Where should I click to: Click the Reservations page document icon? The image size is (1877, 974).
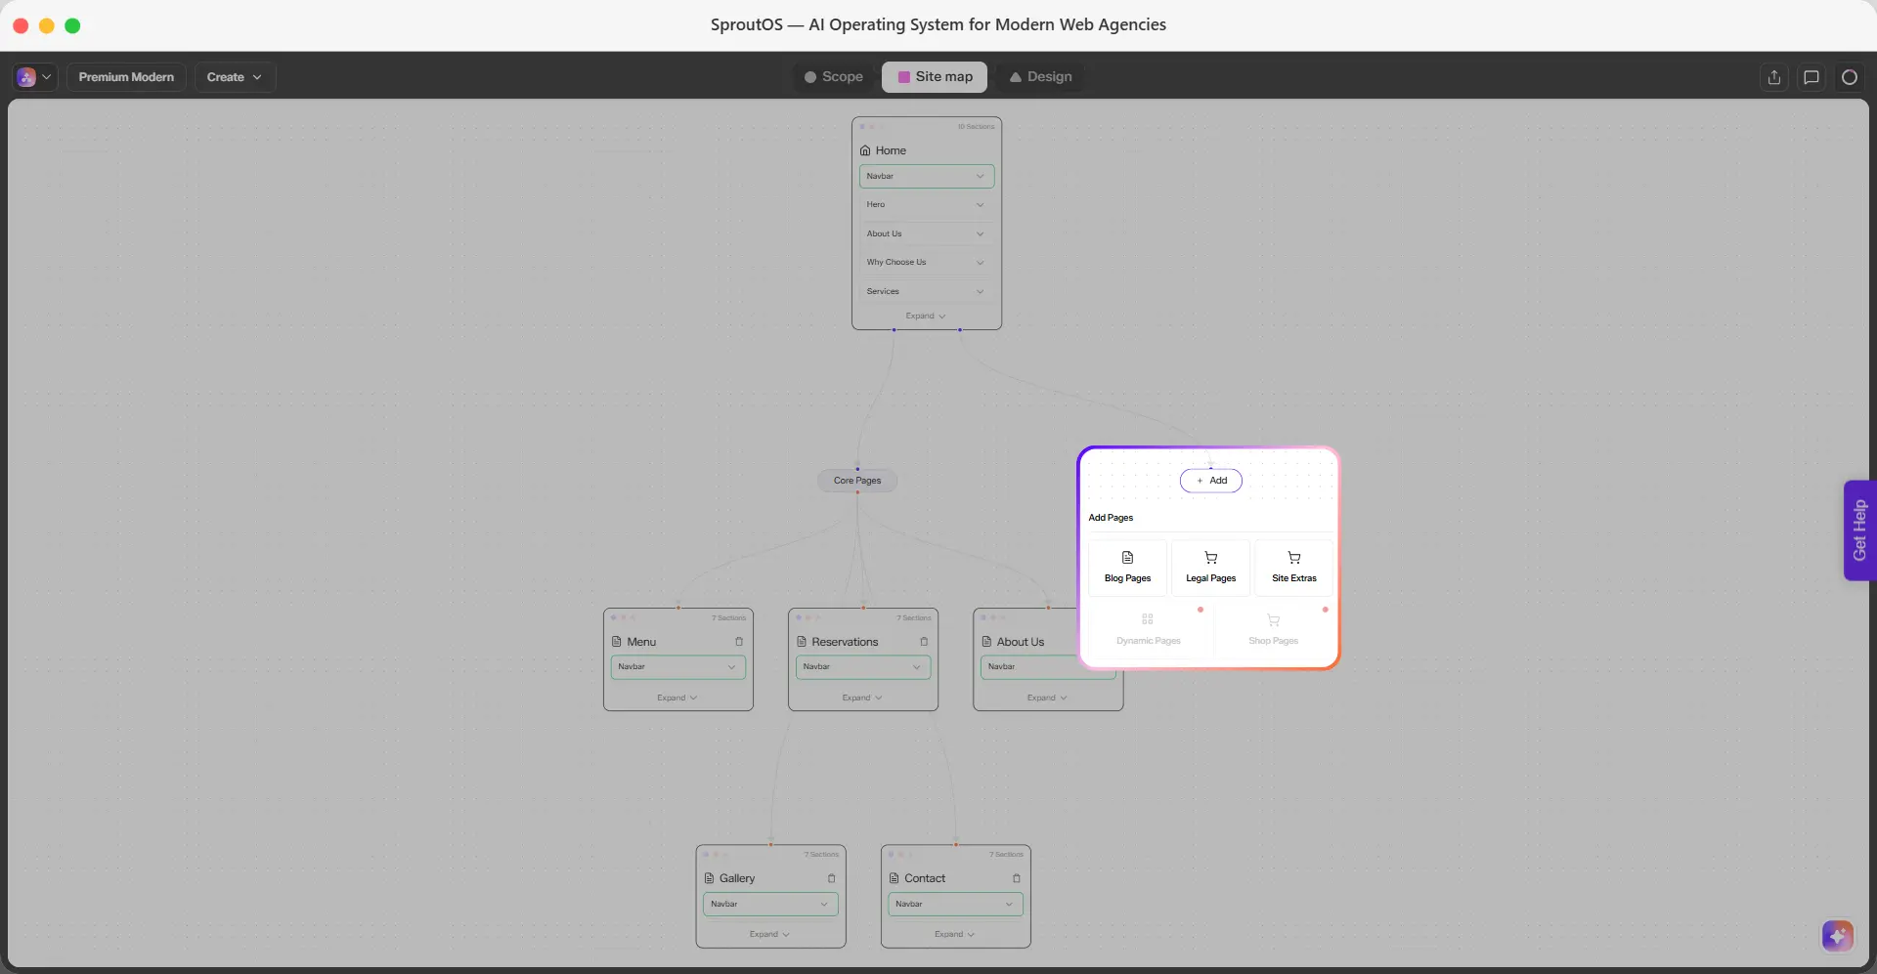(802, 642)
